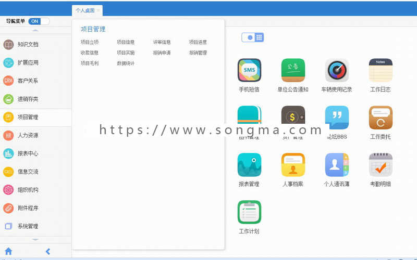Open the 人力资源 HR sidebar module
The width and height of the screenshot is (417, 260).
pyautogui.click(x=35, y=135)
